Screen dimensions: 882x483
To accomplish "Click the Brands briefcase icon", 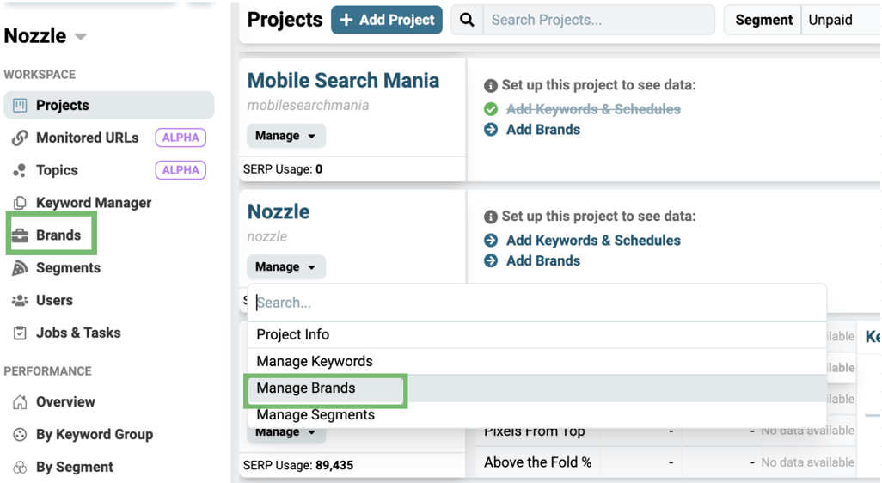I will pyautogui.click(x=19, y=236).
